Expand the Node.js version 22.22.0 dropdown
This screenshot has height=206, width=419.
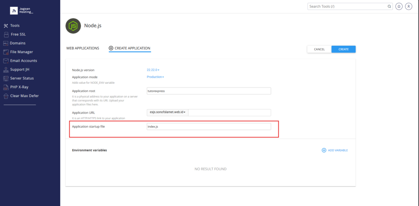(x=153, y=70)
